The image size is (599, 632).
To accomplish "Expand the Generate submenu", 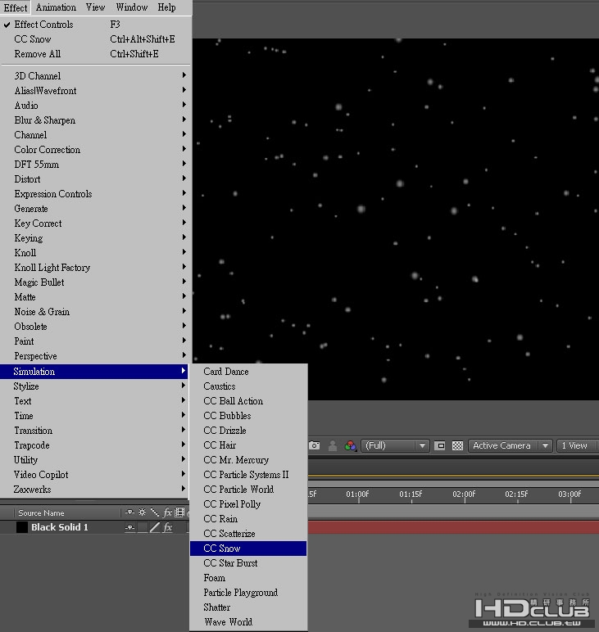I will point(96,209).
